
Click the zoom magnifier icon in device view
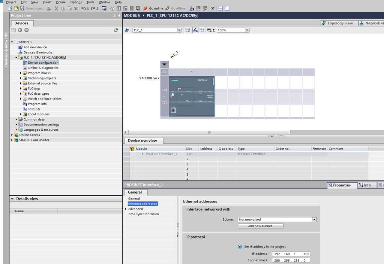[x=209, y=30]
